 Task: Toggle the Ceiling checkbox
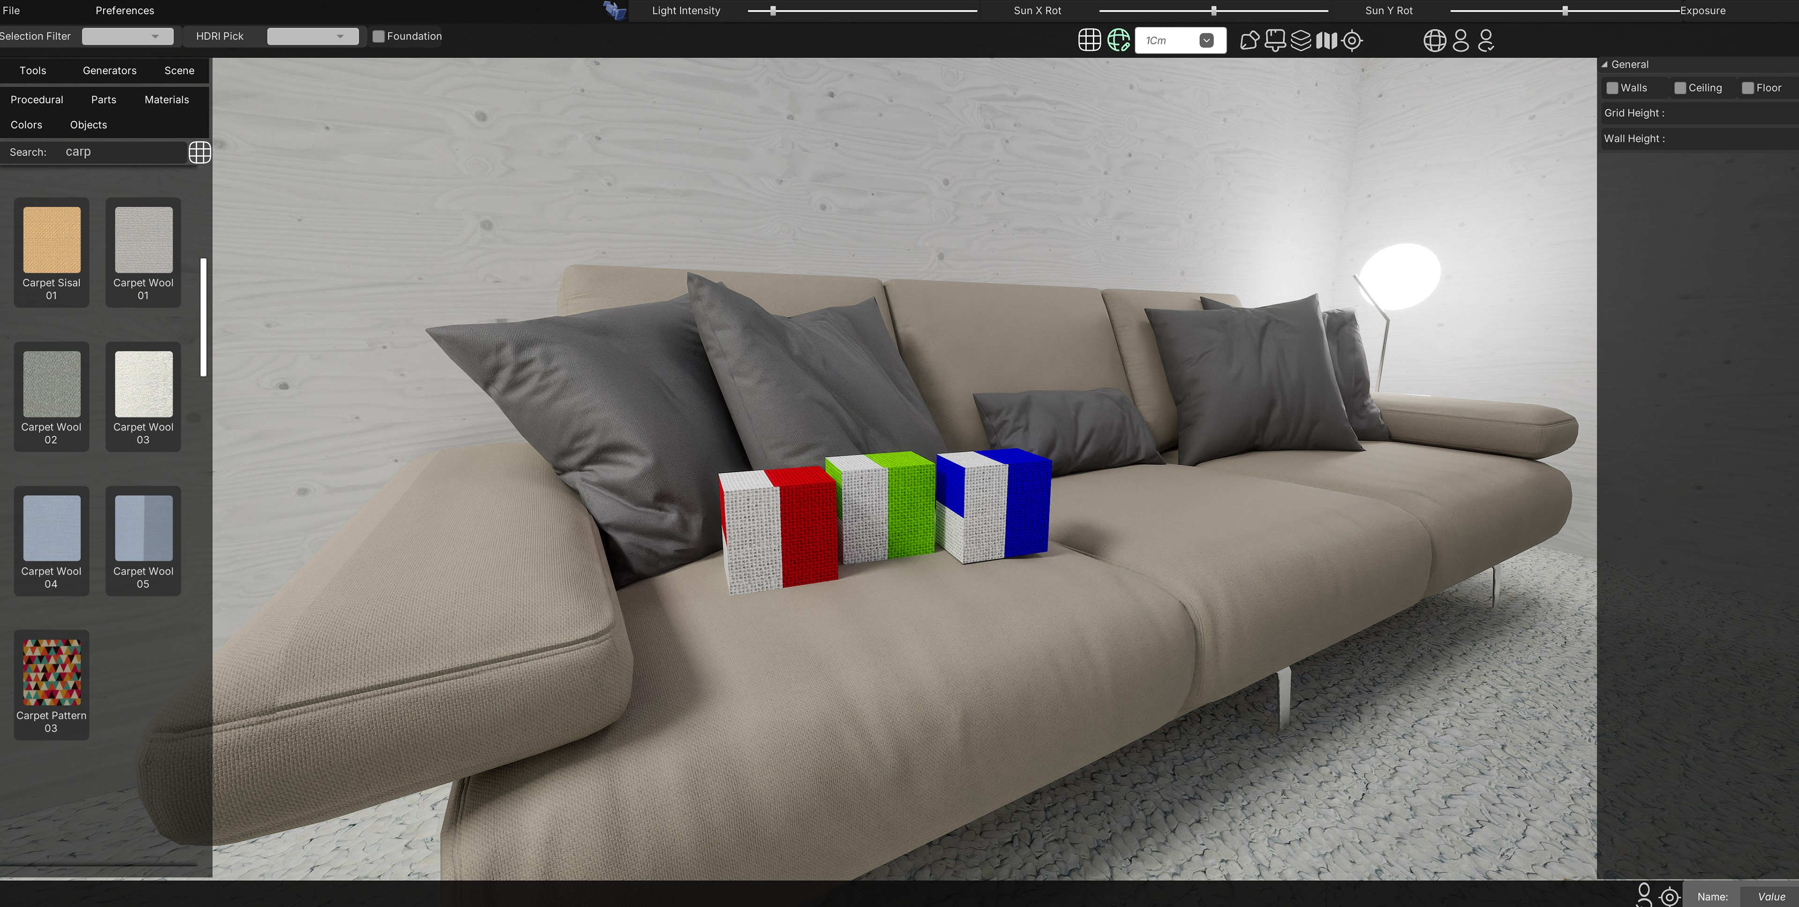click(x=1680, y=88)
